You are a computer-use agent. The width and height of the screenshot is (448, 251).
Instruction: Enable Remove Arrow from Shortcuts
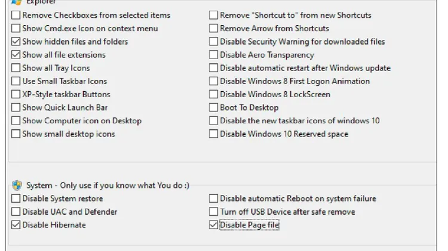click(x=213, y=28)
